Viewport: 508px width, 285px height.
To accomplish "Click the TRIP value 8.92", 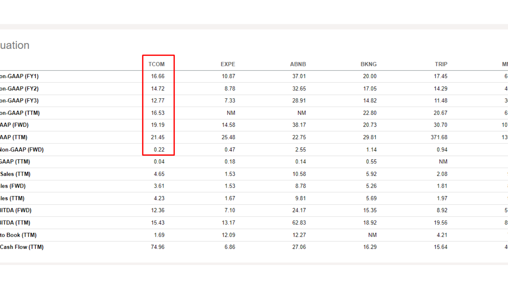I will [442, 210].
